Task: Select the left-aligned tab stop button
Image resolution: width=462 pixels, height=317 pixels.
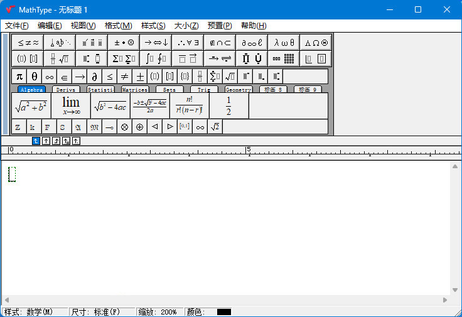Action: click(36, 141)
